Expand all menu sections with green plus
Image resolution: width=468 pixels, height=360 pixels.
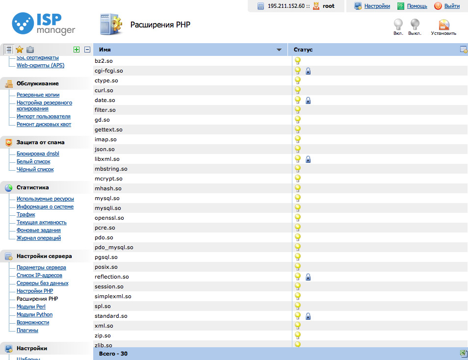pos(76,50)
